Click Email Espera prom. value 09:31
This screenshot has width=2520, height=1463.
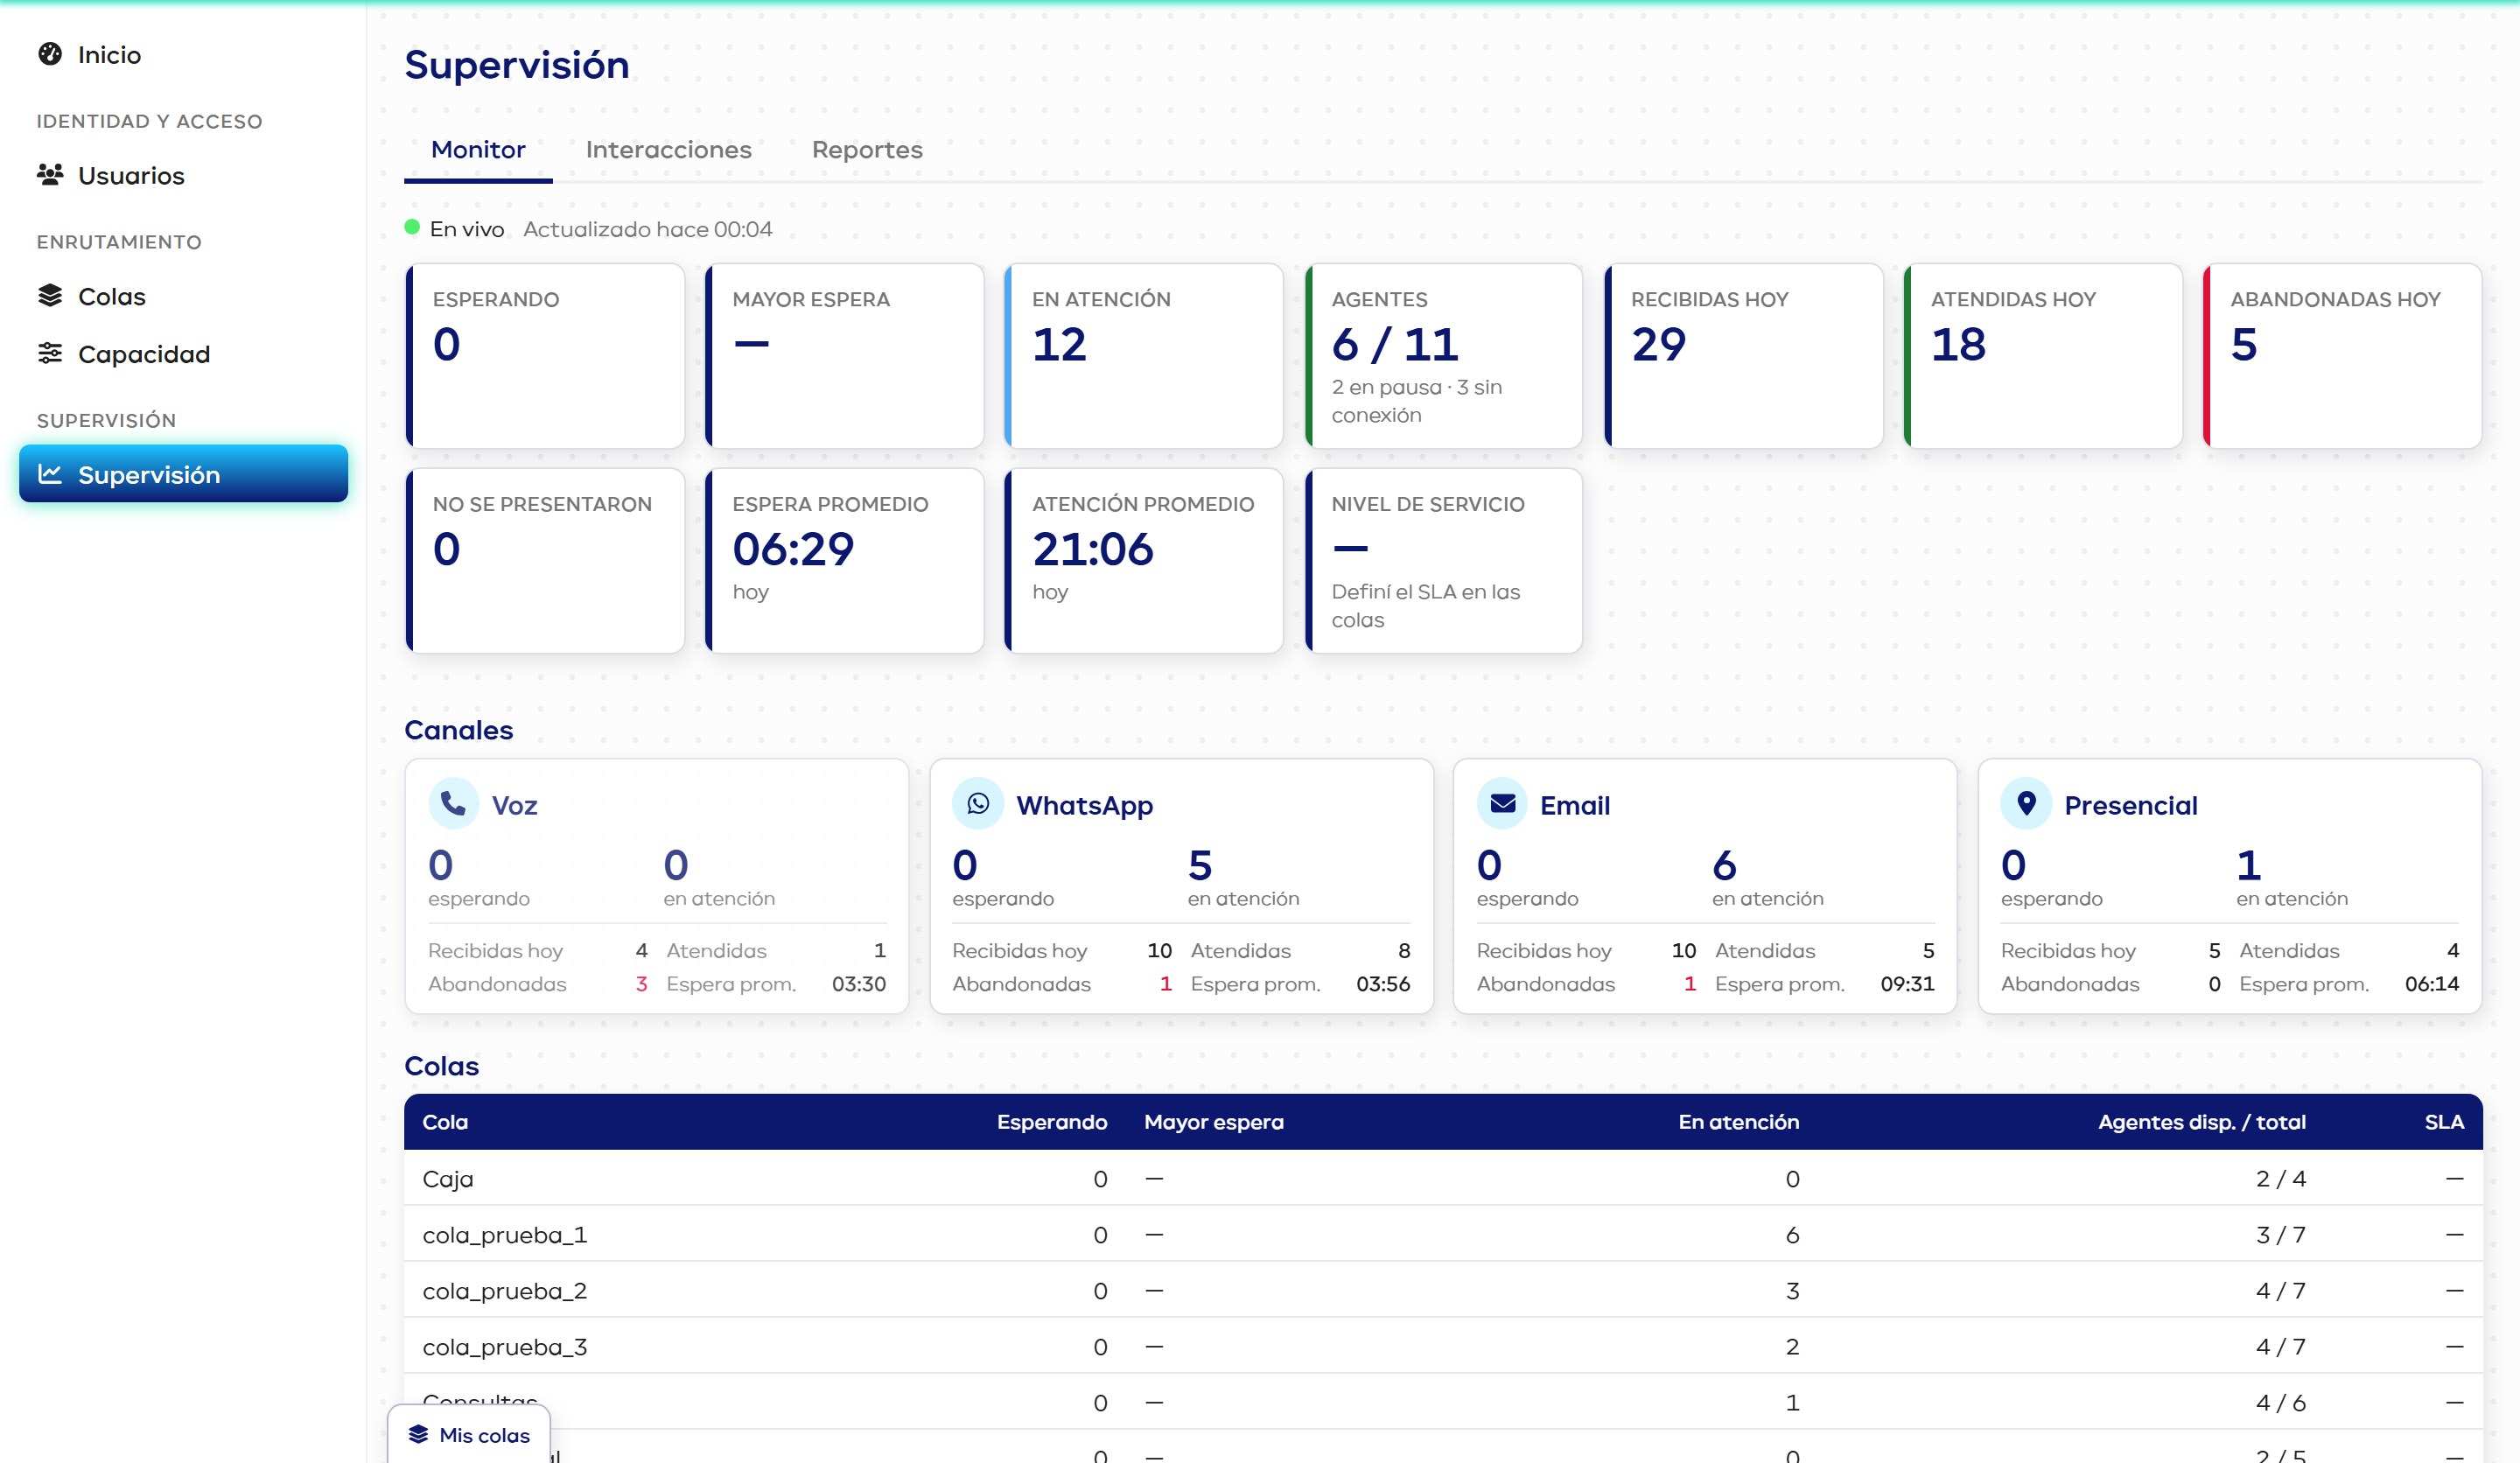coord(1907,984)
